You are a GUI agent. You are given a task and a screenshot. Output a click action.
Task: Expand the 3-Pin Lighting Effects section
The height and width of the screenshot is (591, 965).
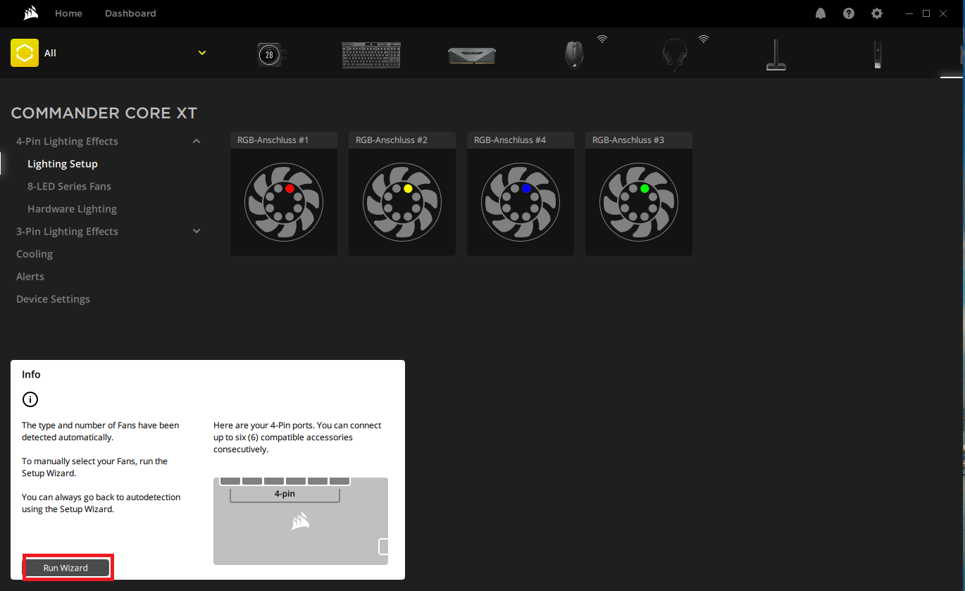point(197,232)
